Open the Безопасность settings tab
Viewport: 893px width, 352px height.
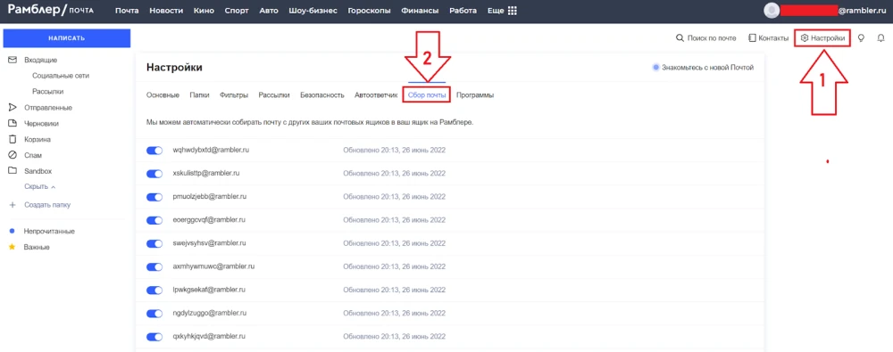pos(322,95)
